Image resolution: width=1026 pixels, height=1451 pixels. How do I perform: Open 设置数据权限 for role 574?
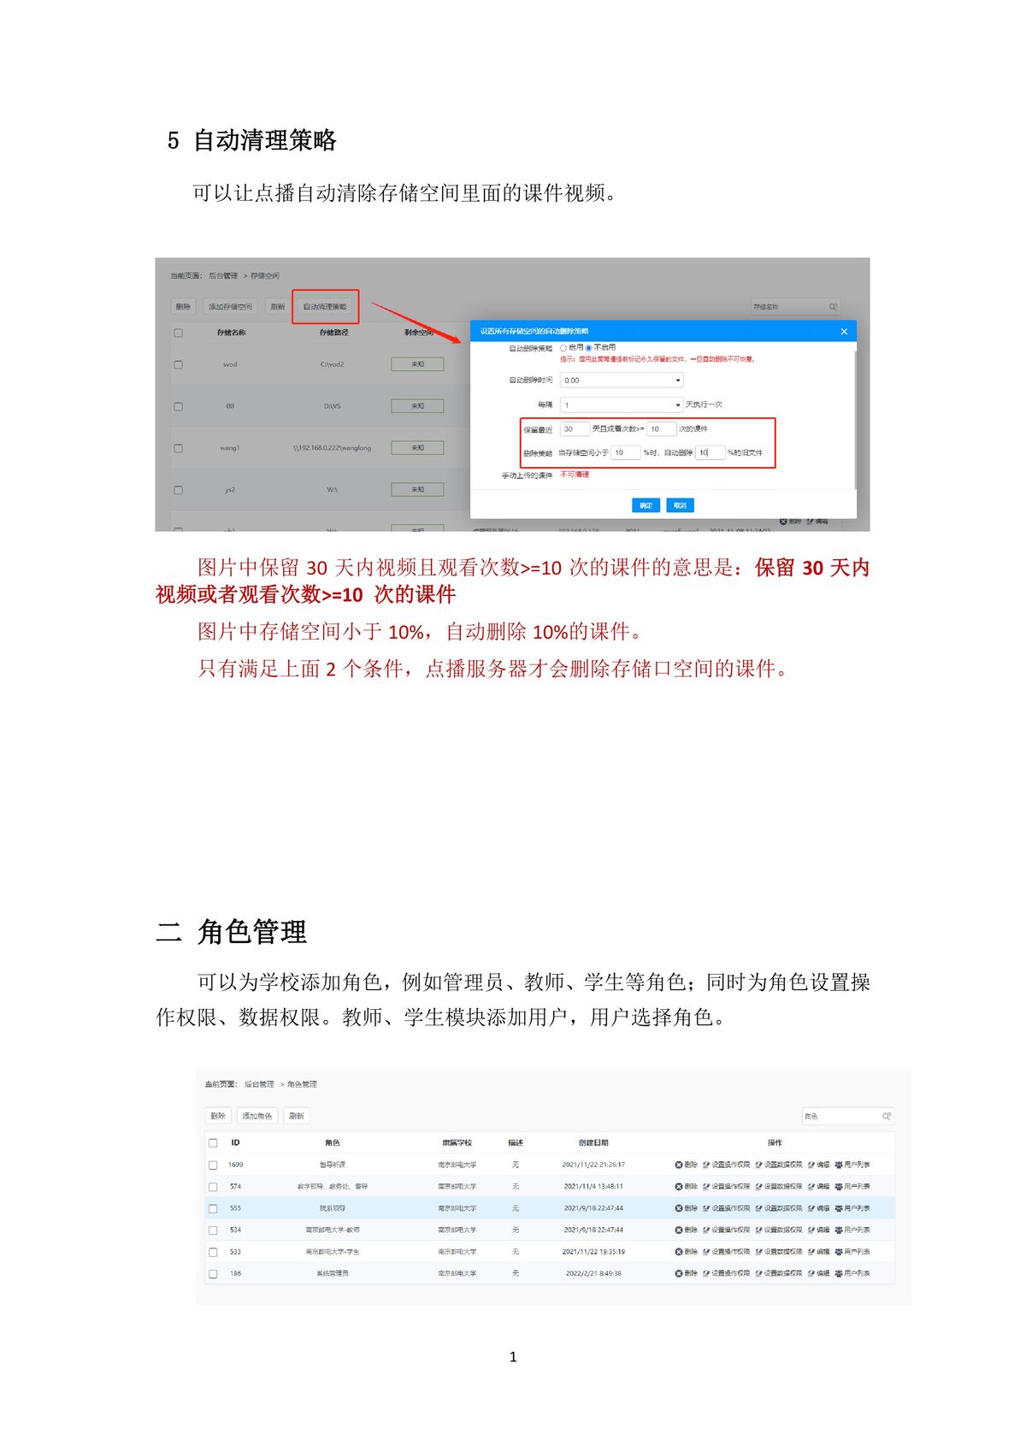tap(779, 1187)
